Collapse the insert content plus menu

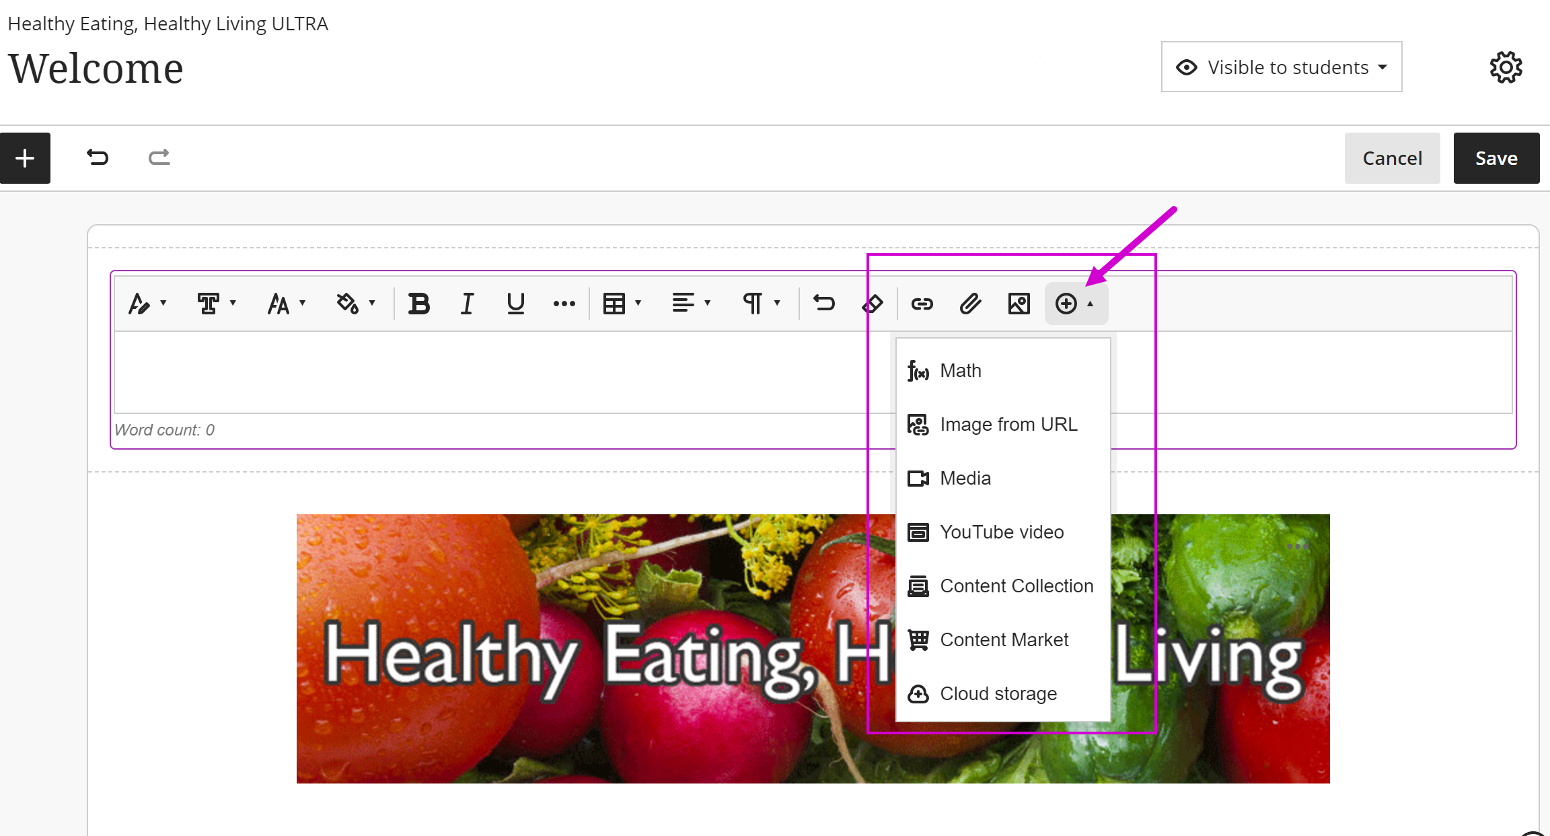pyautogui.click(x=1076, y=304)
